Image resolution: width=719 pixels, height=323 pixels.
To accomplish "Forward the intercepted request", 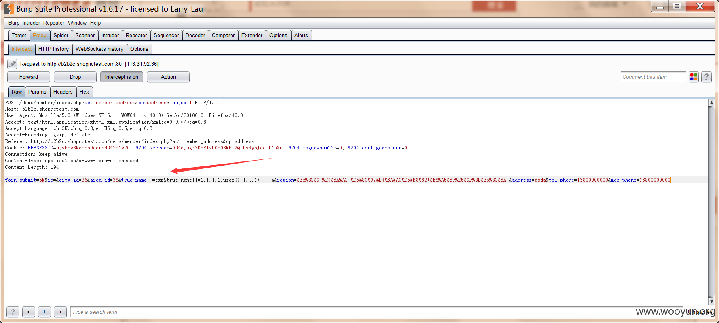I will tap(29, 77).
